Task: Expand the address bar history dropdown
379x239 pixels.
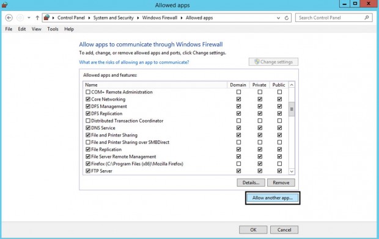Action: pos(279,18)
